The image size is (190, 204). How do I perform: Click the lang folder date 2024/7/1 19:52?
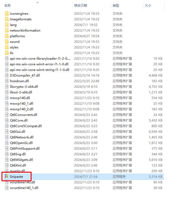click(86, 25)
